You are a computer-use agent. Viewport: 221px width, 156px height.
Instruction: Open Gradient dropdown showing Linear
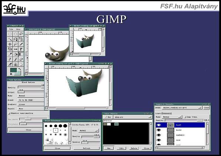click(x=31, y=104)
